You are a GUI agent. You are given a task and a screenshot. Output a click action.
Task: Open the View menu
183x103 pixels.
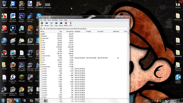tap(49, 20)
